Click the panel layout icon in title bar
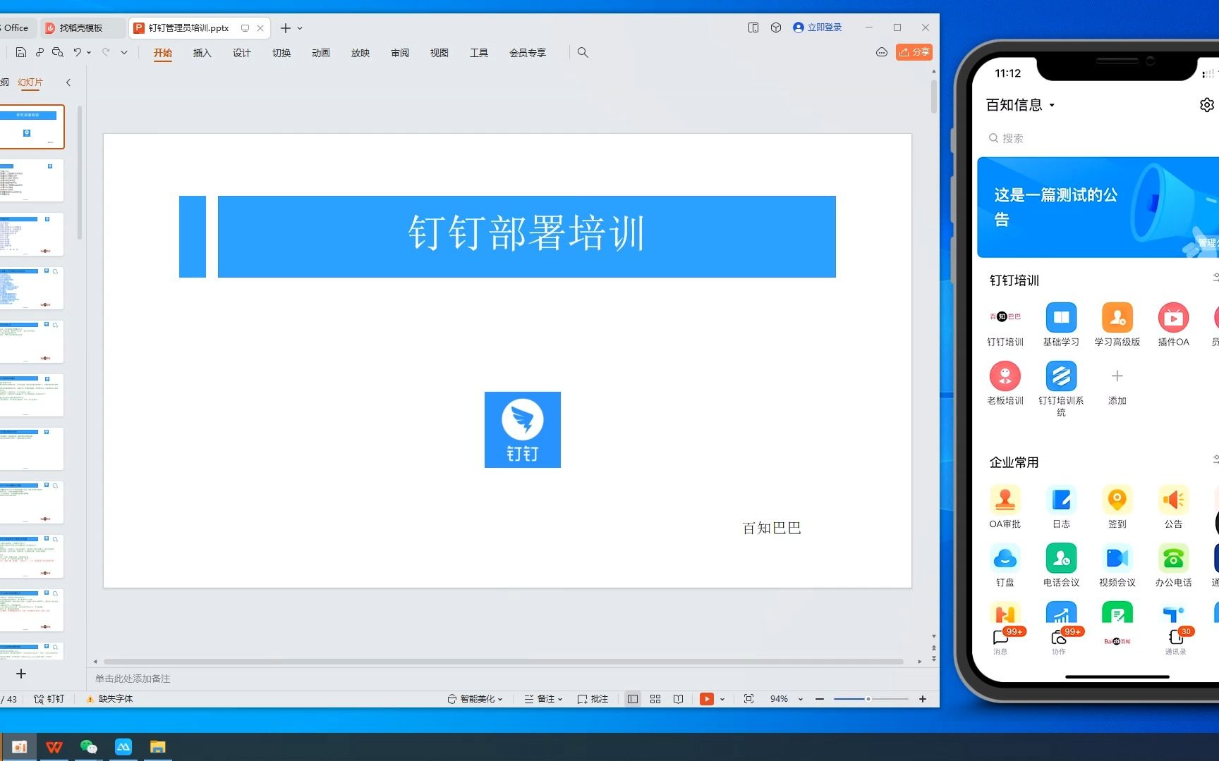The width and height of the screenshot is (1219, 761). pos(753,27)
